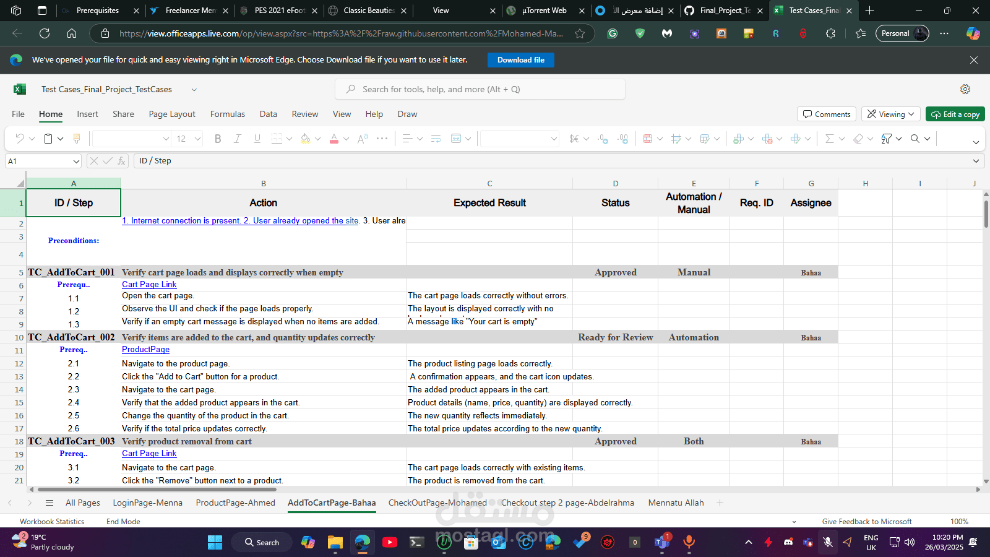This screenshot has height=557, width=990.
Task: Toggle Italic formatting
Action: pyautogui.click(x=237, y=139)
